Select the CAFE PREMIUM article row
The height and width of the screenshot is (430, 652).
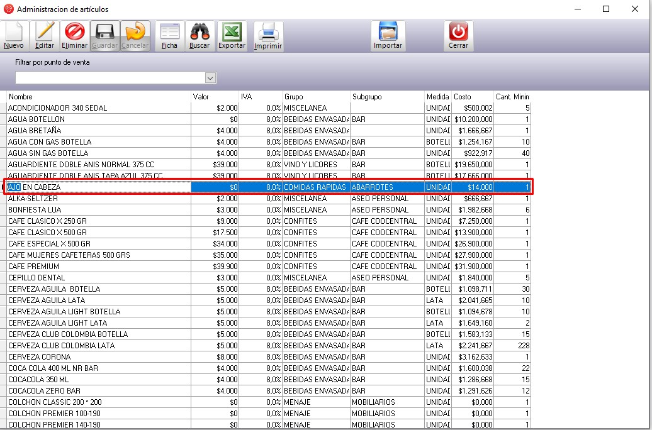98,267
